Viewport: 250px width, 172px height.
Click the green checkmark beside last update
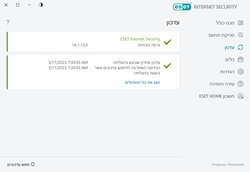167,66
